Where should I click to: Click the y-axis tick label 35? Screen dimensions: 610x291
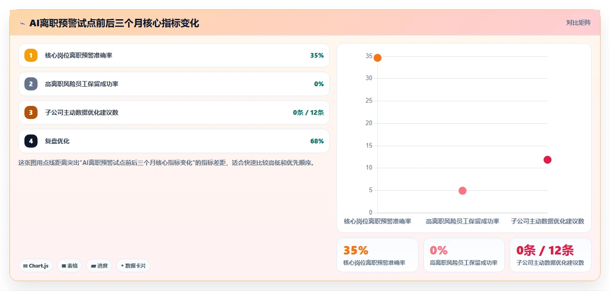tap(369, 56)
